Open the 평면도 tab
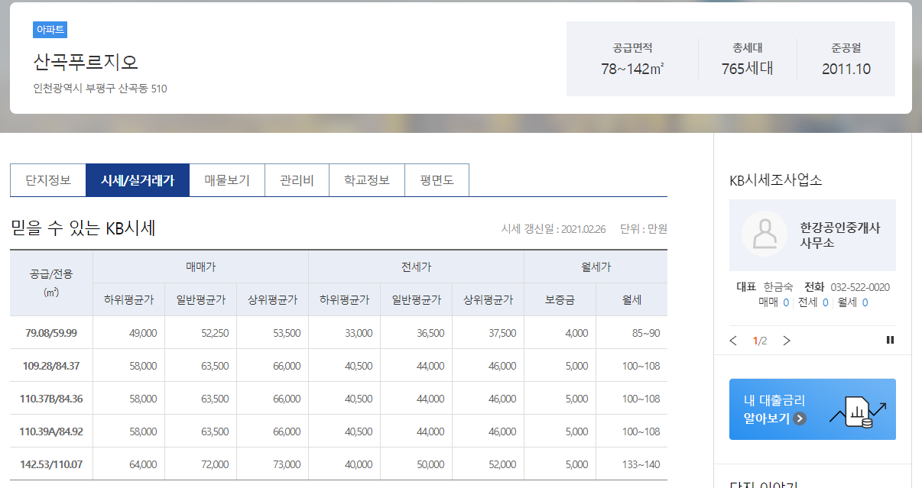Viewport: 922px width, 488px height. click(x=437, y=180)
